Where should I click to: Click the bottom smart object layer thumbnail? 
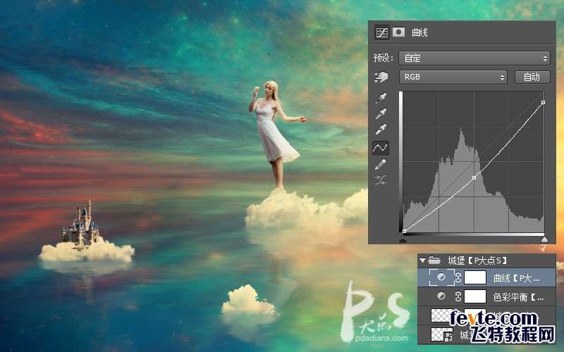(442, 334)
